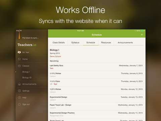Open the 1.1/1.2 Notes lesson
The width and height of the screenshot is (161, 121).
coord(96,75)
